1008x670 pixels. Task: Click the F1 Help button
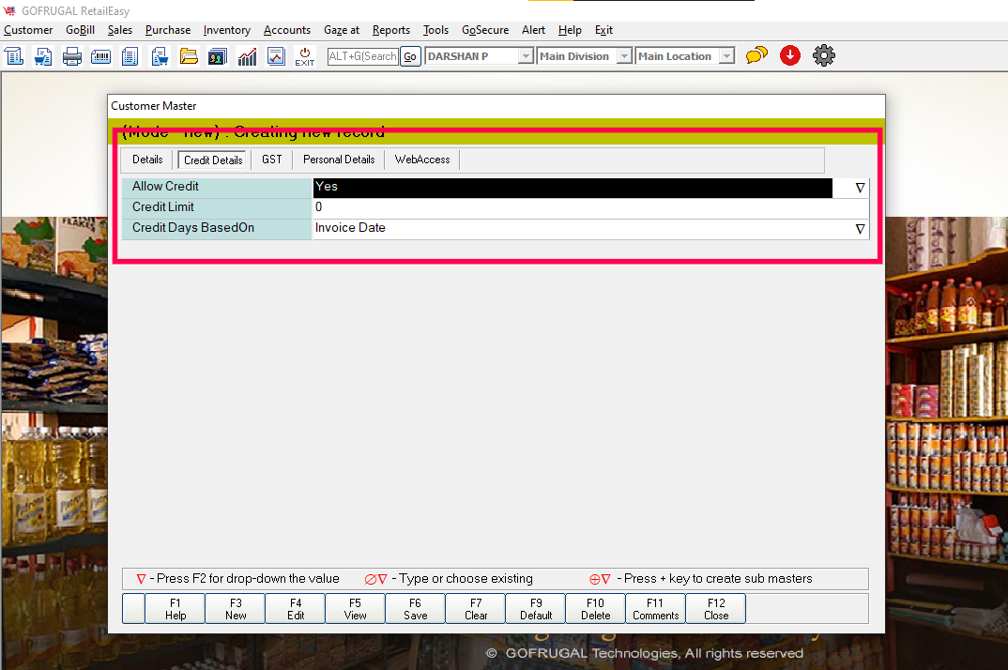[176, 609]
